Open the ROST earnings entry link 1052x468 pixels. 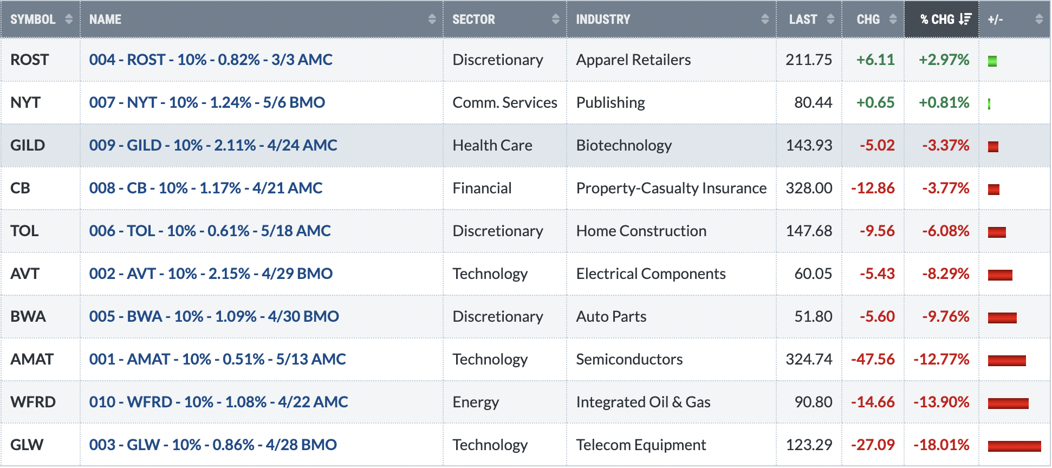click(x=211, y=60)
